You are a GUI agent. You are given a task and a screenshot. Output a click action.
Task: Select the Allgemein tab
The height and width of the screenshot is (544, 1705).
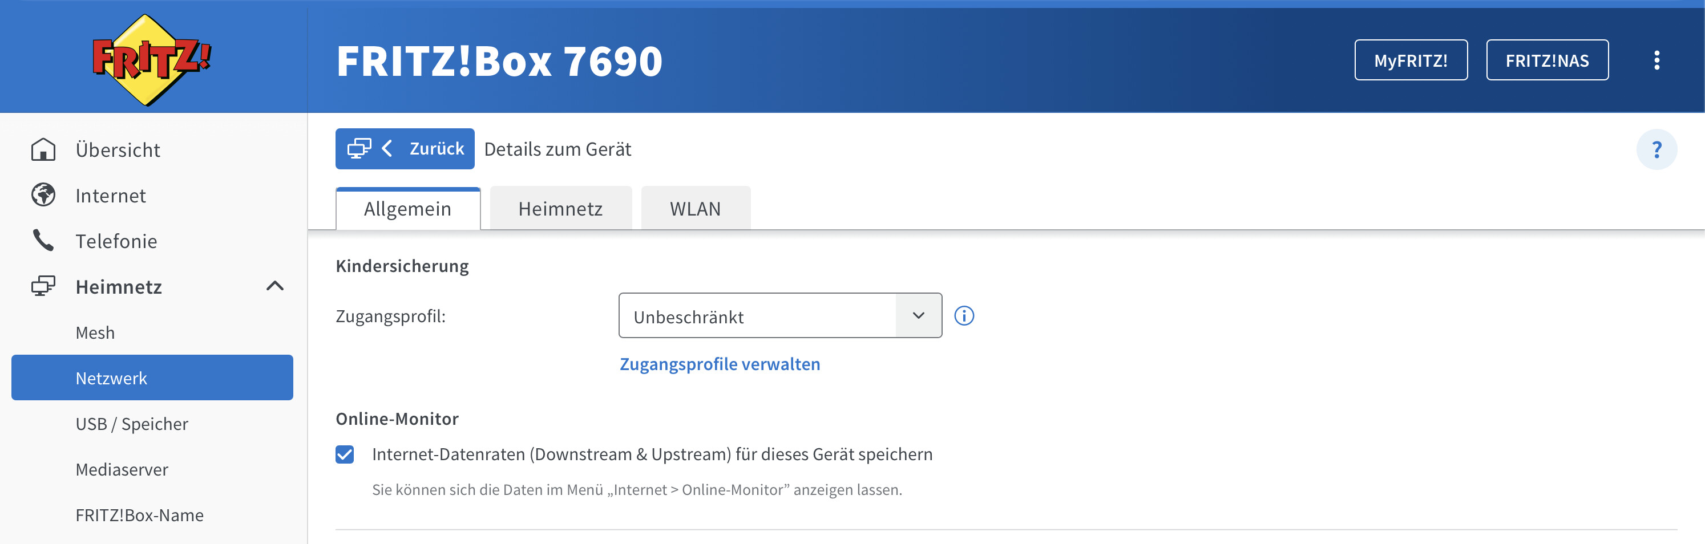click(407, 209)
